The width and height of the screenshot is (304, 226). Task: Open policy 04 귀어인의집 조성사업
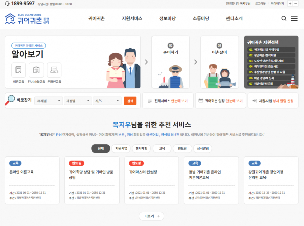click(x=271, y=66)
